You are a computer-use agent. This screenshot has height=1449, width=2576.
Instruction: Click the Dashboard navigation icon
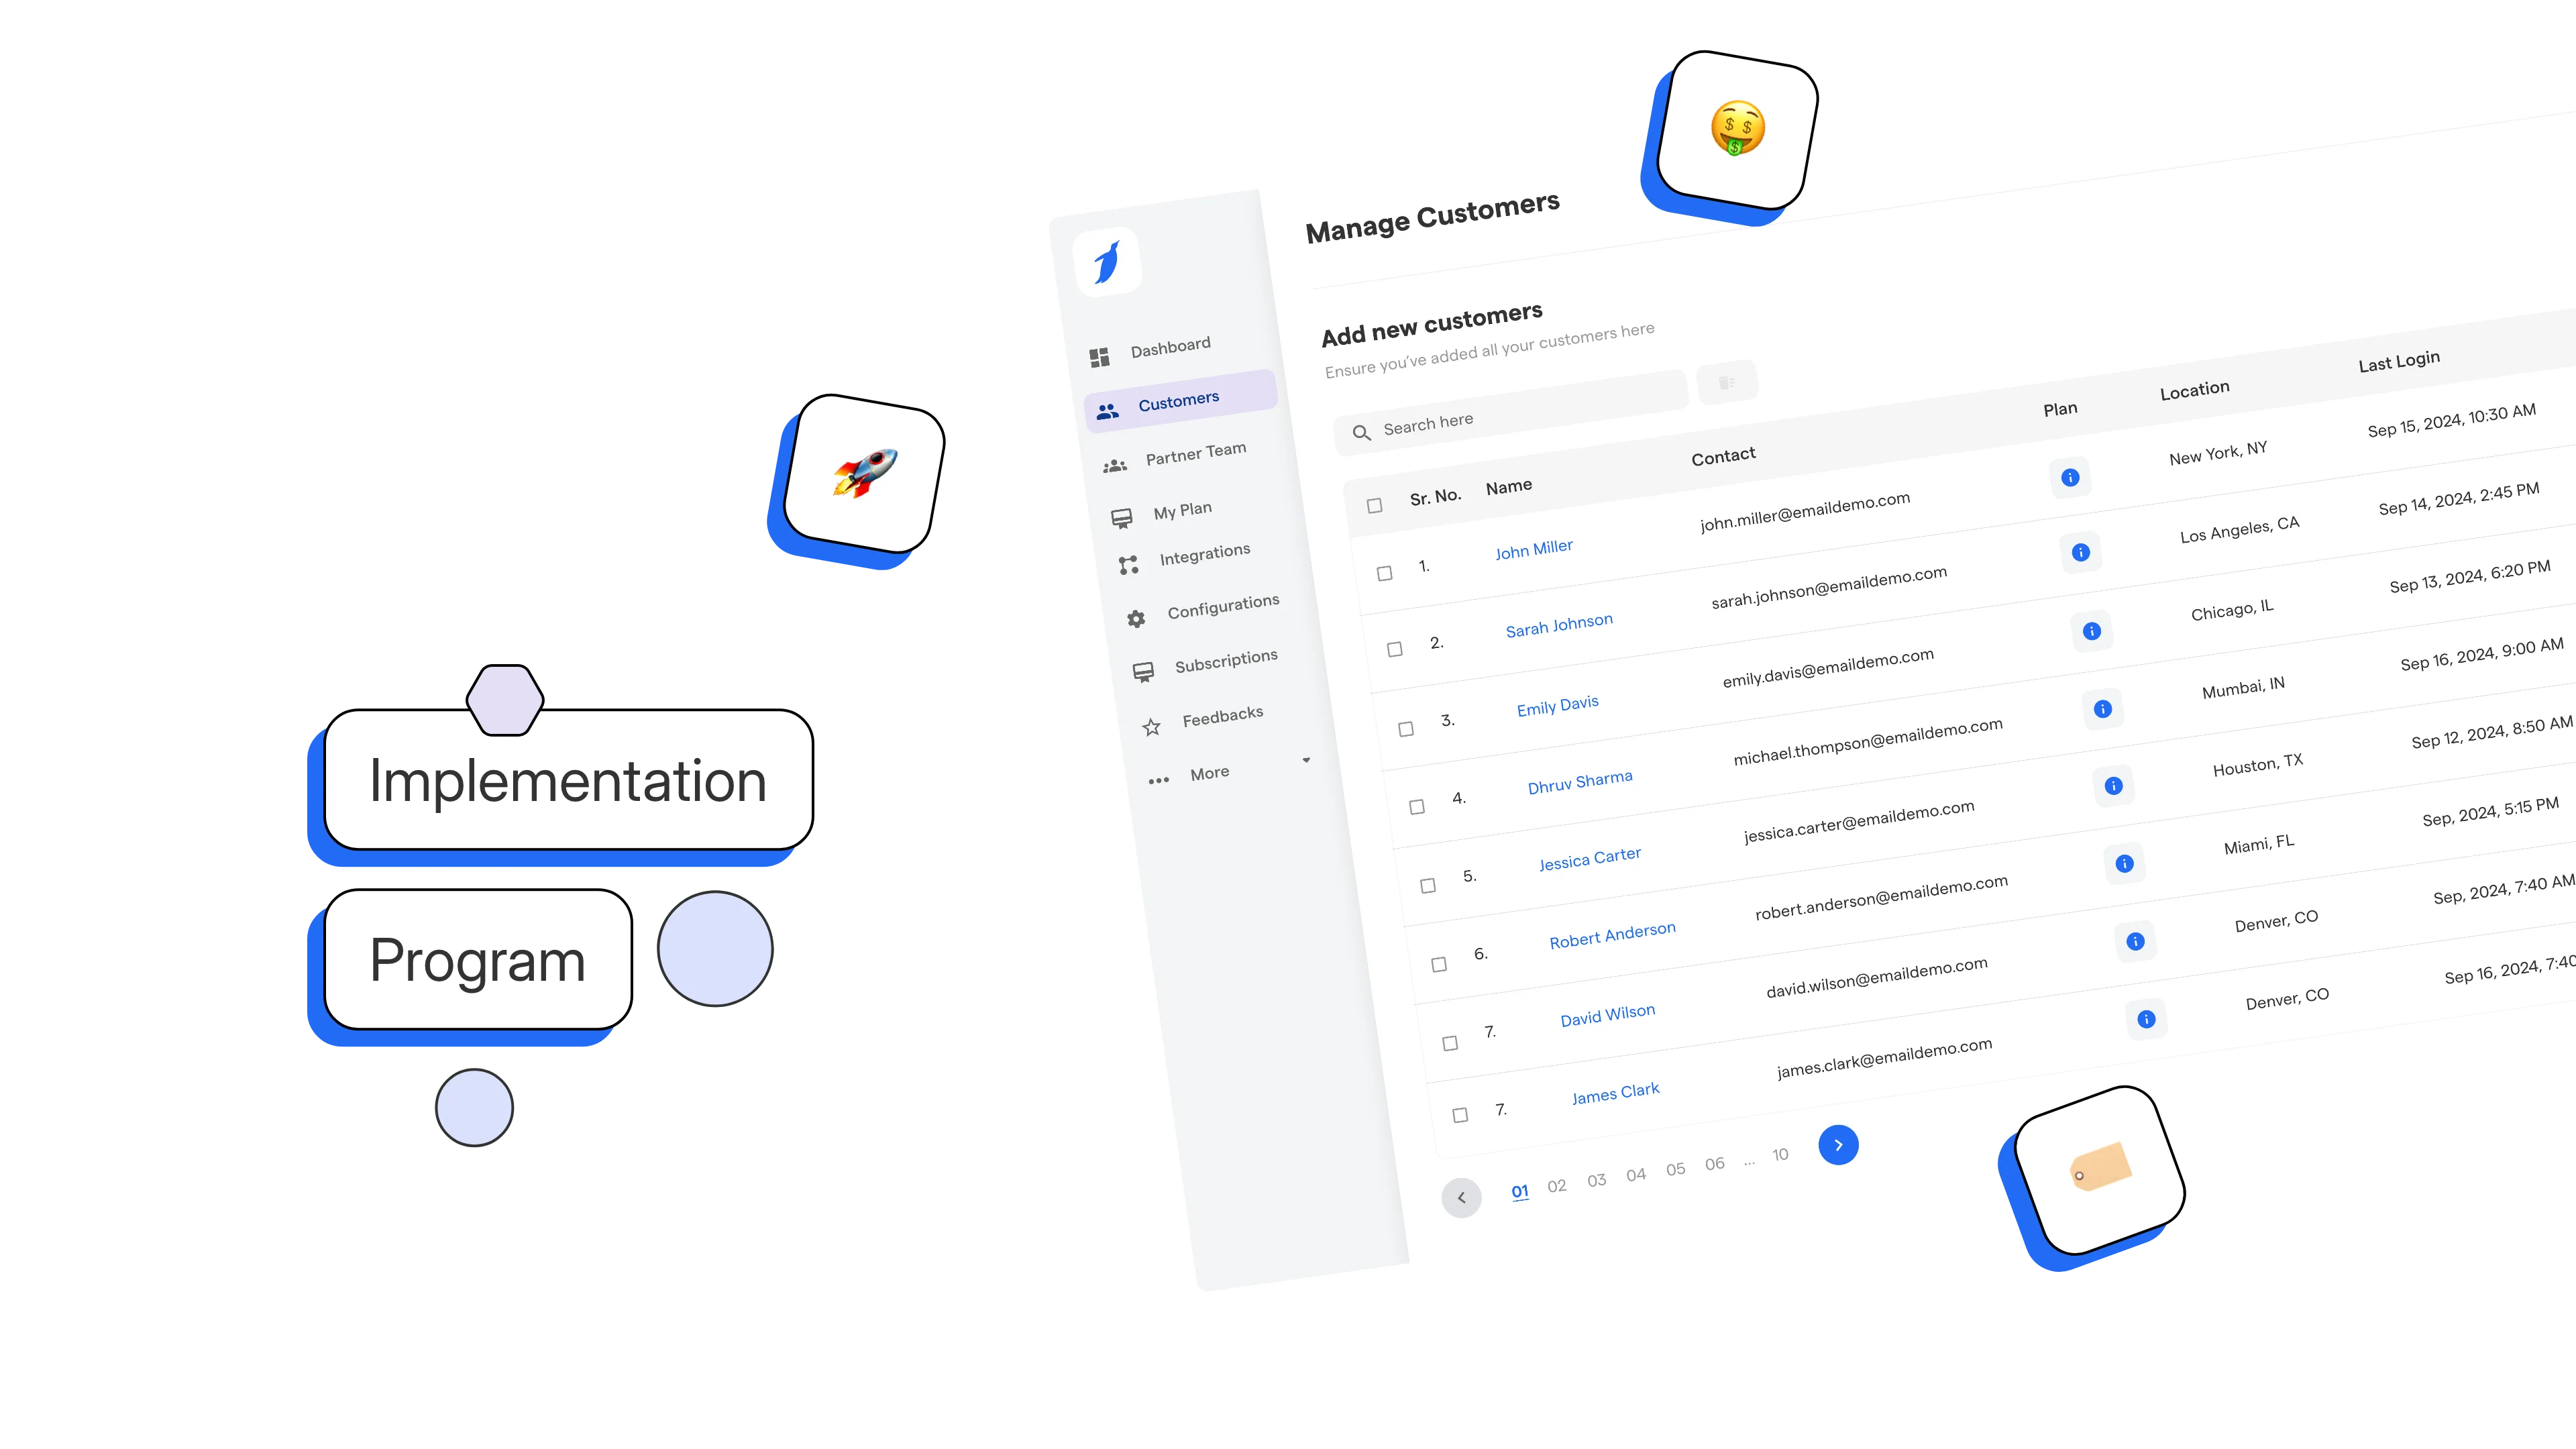[1100, 345]
